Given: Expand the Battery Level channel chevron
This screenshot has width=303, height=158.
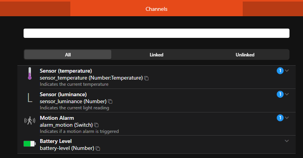Looking at the screenshot, I should click(x=287, y=141).
